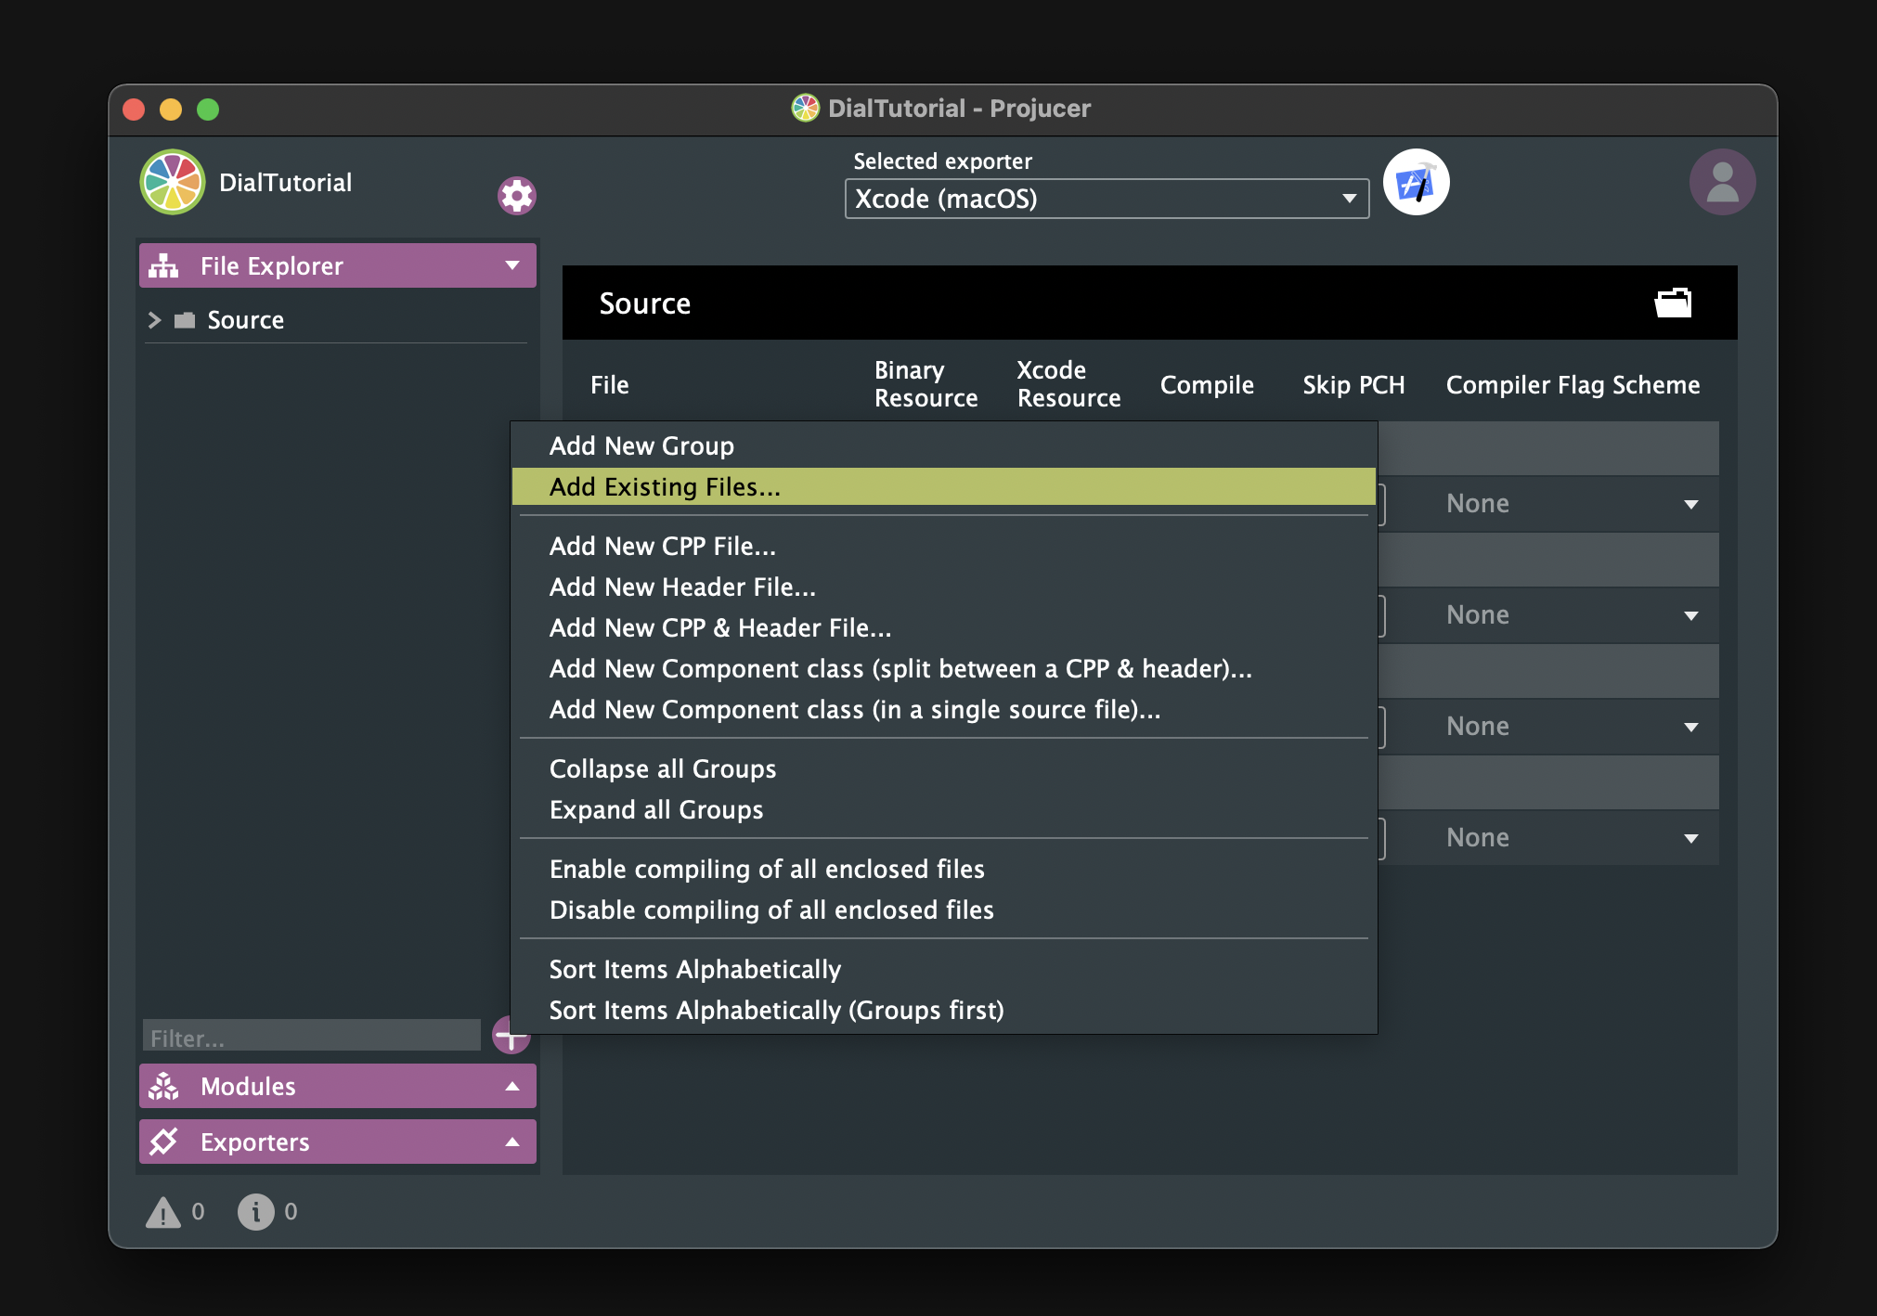The height and width of the screenshot is (1316, 1877).
Task: Collapse the File Explorer panel arrow
Action: 512,266
